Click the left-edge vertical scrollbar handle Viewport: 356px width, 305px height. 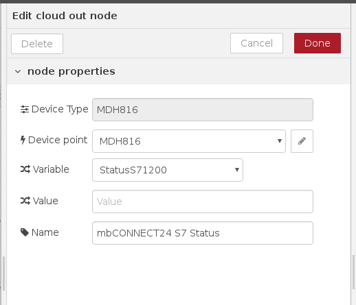tap(3, 273)
